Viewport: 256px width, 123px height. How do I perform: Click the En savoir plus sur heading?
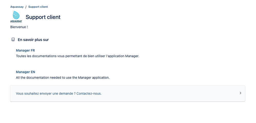(33, 40)
